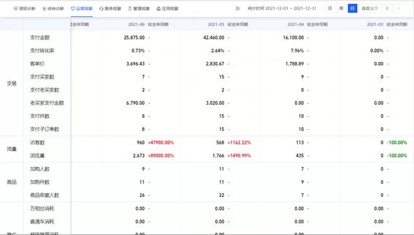Click the 2,673 浏览量 value
This screenshot has width=414, height=235.
tap(138, 156)
